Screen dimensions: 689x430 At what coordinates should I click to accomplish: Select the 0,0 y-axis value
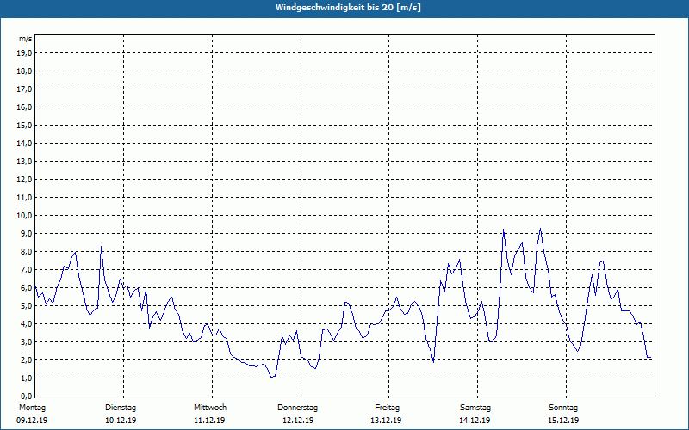pos(26,396)
